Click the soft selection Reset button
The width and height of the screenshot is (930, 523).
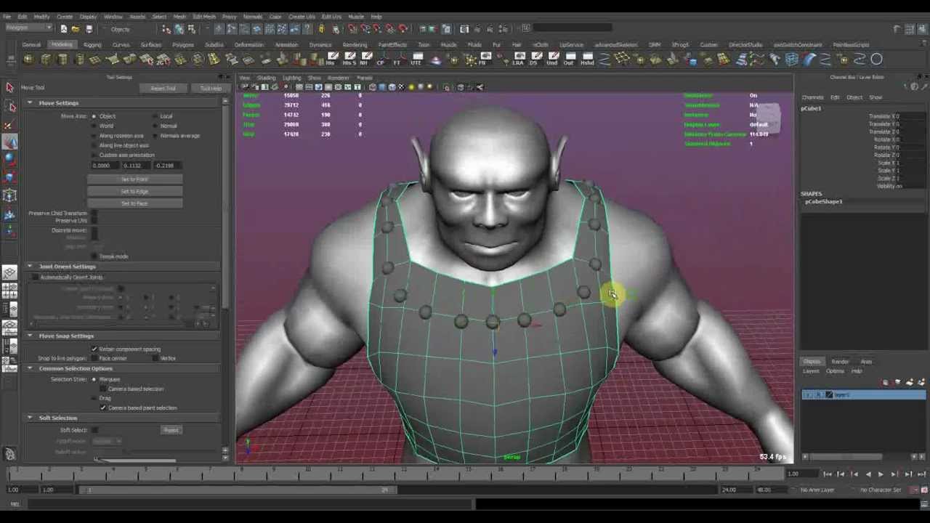pyautogui.click(x=171, y=431)
